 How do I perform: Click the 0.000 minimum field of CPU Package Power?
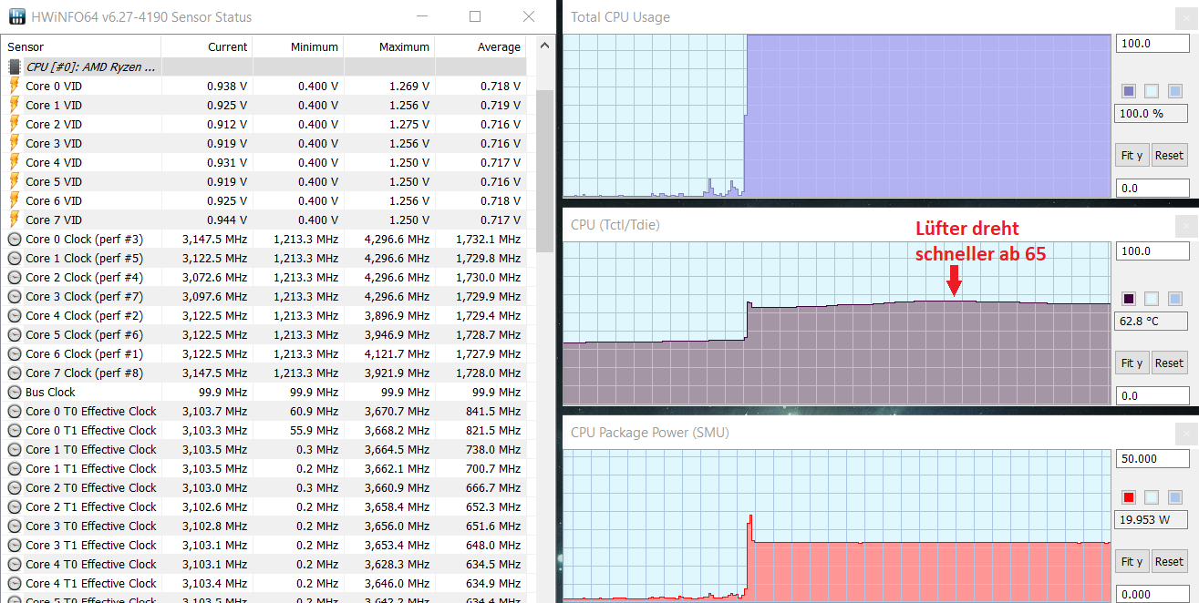click(x=1152, y=594)
